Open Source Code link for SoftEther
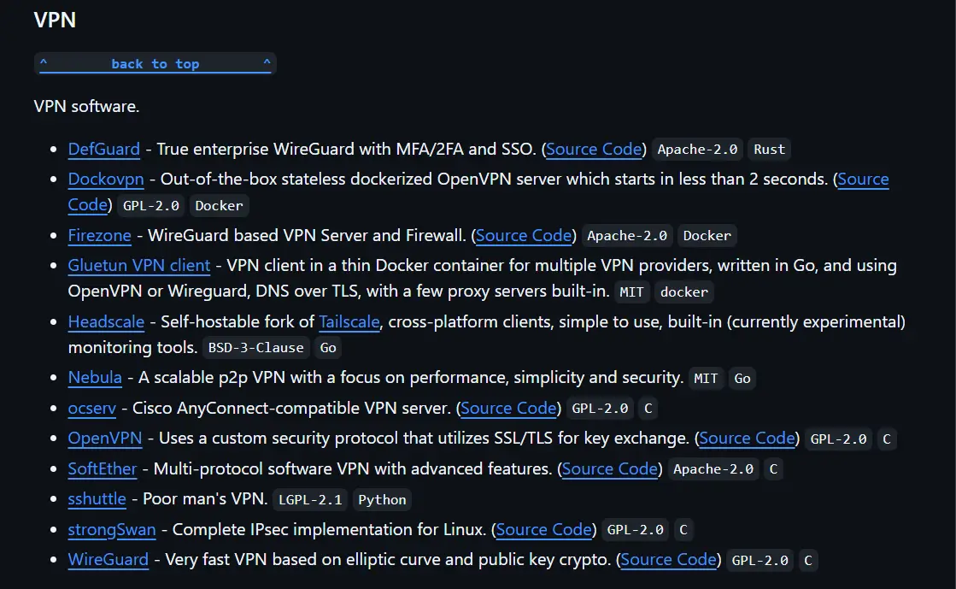This screenshot has width=956, height=589. [610, 468]
